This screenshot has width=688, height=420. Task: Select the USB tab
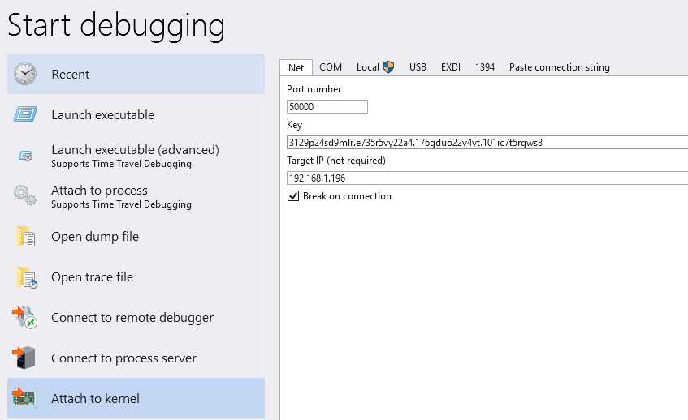(x=418, y=67)
